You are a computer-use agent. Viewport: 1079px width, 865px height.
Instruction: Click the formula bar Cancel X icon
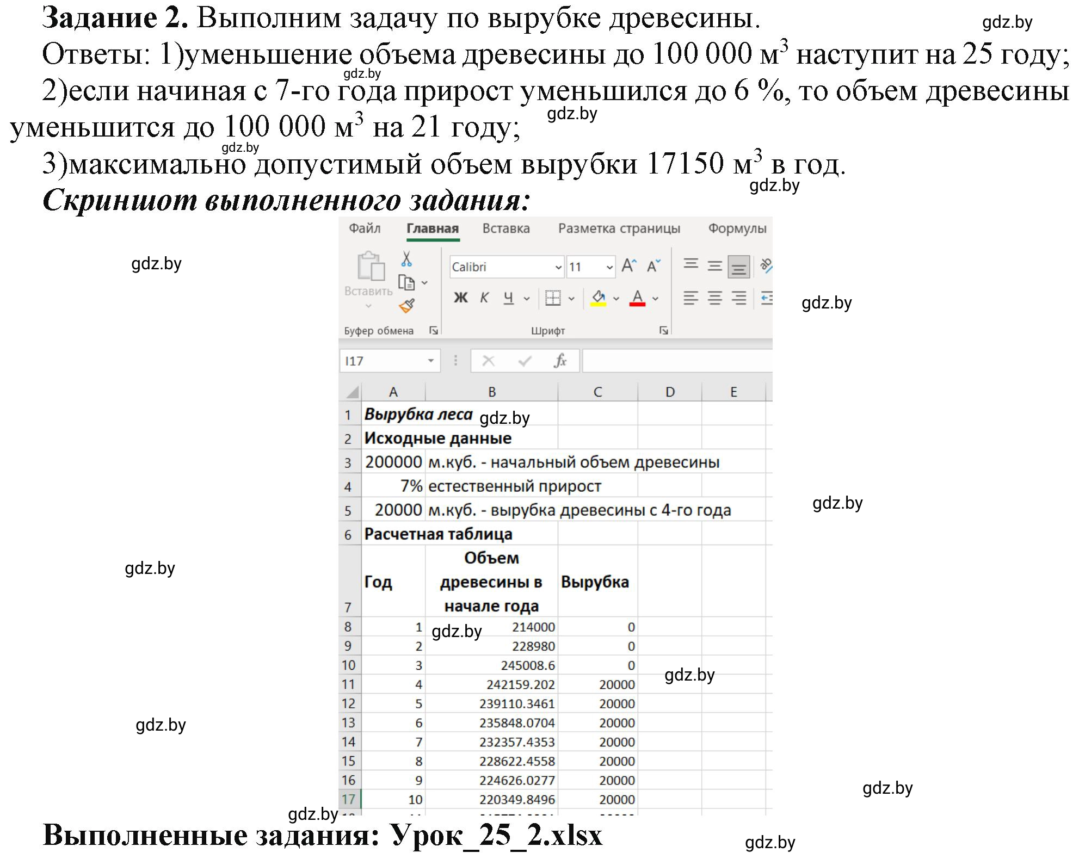click(488, 361)
